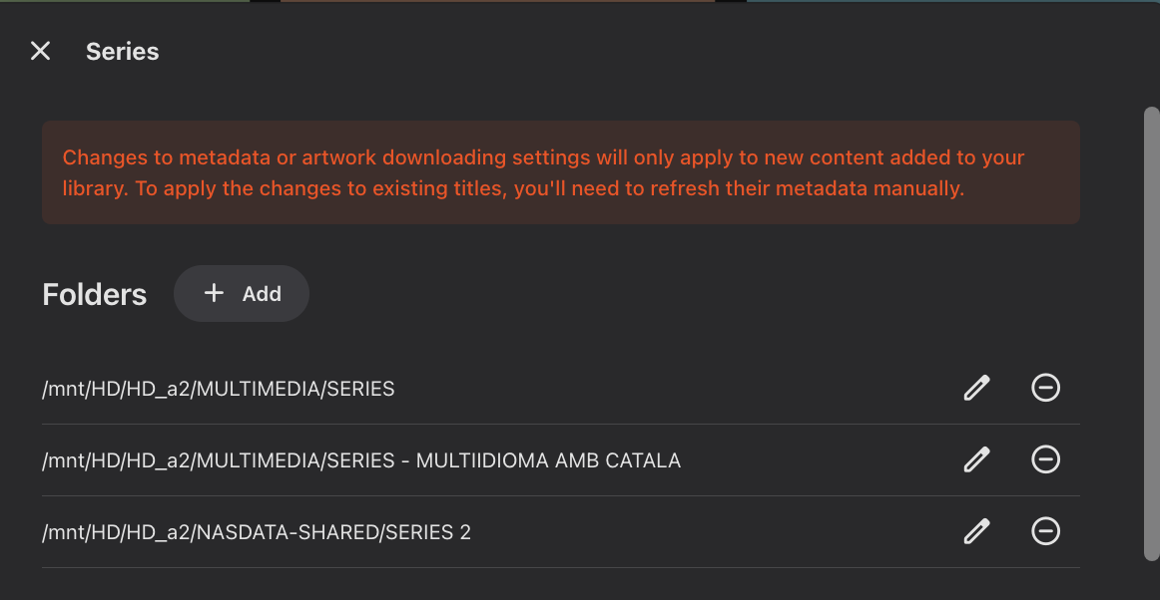This screenshot has height=600, width=1160.
Task: Edit the /MULTIMEDIA/SERIES folder path with pencil
Action: click(976, 388)
